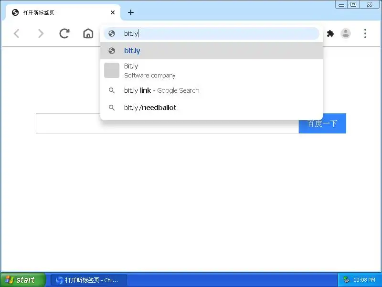Reload the page with refresh icon
The width and height of the screenshot is (382, 287).
coord(64,33)
